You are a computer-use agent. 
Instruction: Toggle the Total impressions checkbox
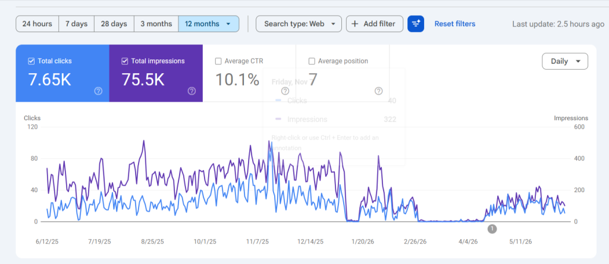(125, 61)
